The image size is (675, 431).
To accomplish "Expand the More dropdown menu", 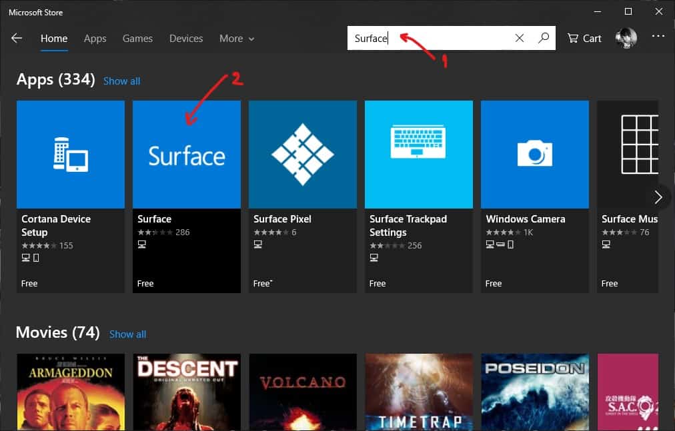I will pos(237,38).
